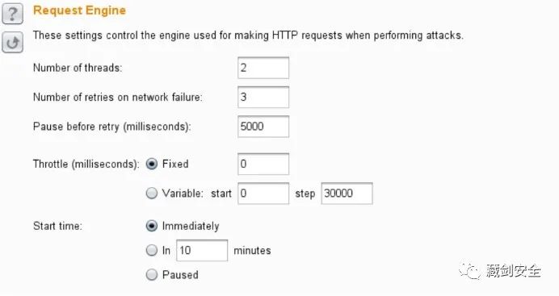The width and height of the screenshot is (559, 296).
Task: Select the Variable throttle radio button
Action: pos(152,194)
